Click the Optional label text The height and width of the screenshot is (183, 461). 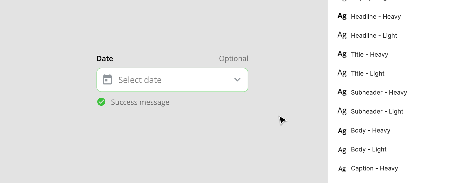pyautogui.click(x=234, y=59)
